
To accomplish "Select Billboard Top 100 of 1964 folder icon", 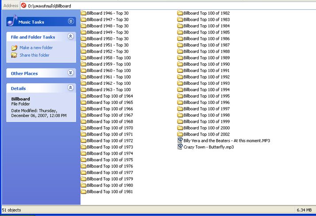I will click(84, 96).
